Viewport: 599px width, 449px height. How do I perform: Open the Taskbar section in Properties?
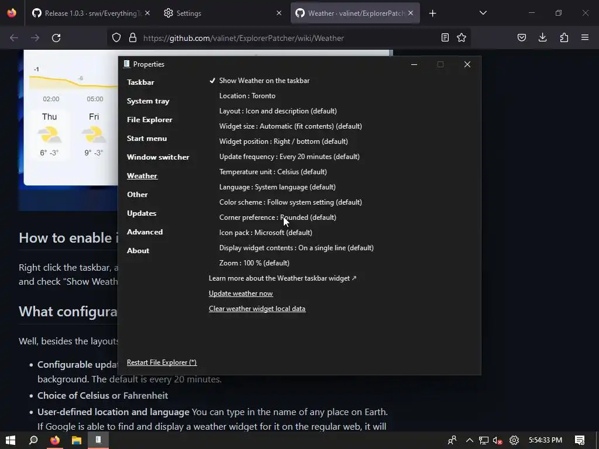[140, 82]
